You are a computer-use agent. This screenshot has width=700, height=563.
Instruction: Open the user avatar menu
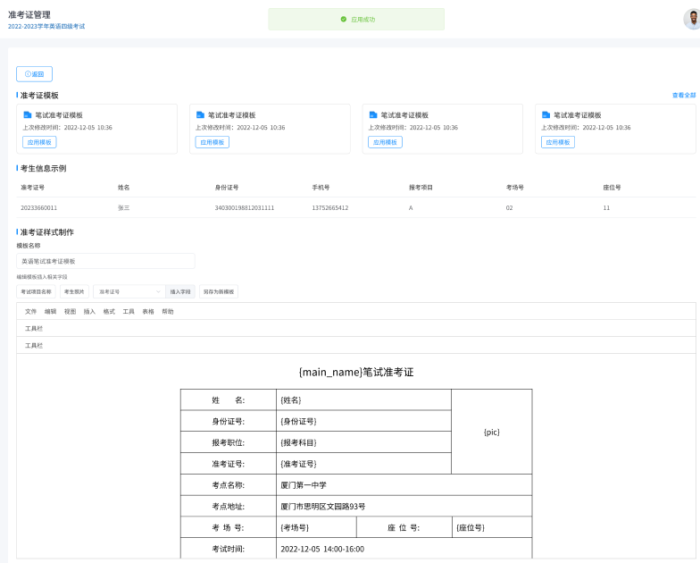(693, 19)
